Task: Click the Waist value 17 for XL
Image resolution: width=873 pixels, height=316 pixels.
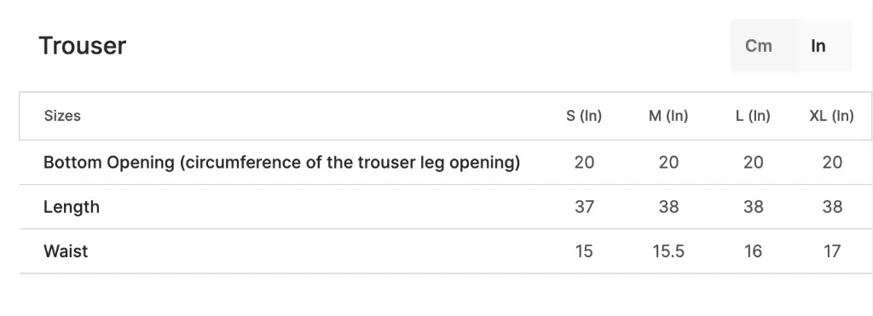Action: pos(832,251)
